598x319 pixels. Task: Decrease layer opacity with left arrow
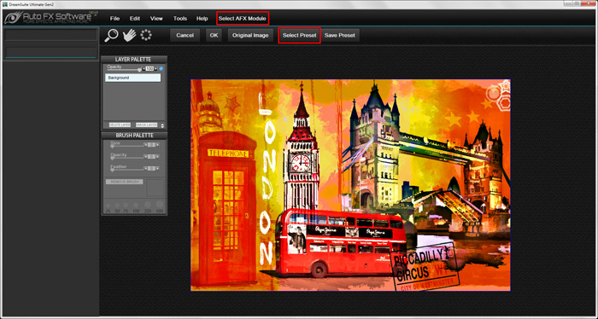click(144, 69)
